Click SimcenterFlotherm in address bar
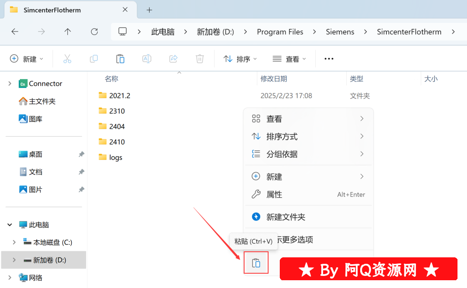This screenshot has width=467, height=288. click(x=409, y=32)
